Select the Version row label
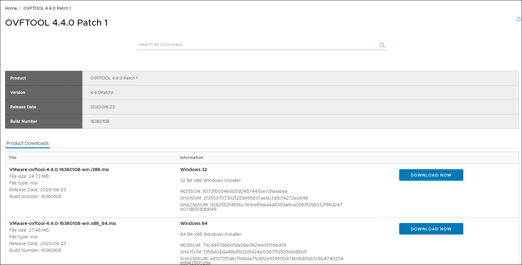Viewport: 522px width, 265px height. tap(18, 93)
